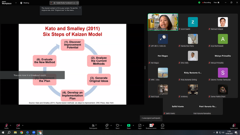This screenshot has height=135, width=240.
Task: Click the panel divider handle beside slide
Action: (145, 67)
